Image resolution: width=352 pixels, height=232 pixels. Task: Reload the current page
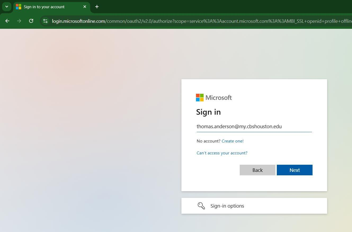pyautogui.click(x=31, y=21)
